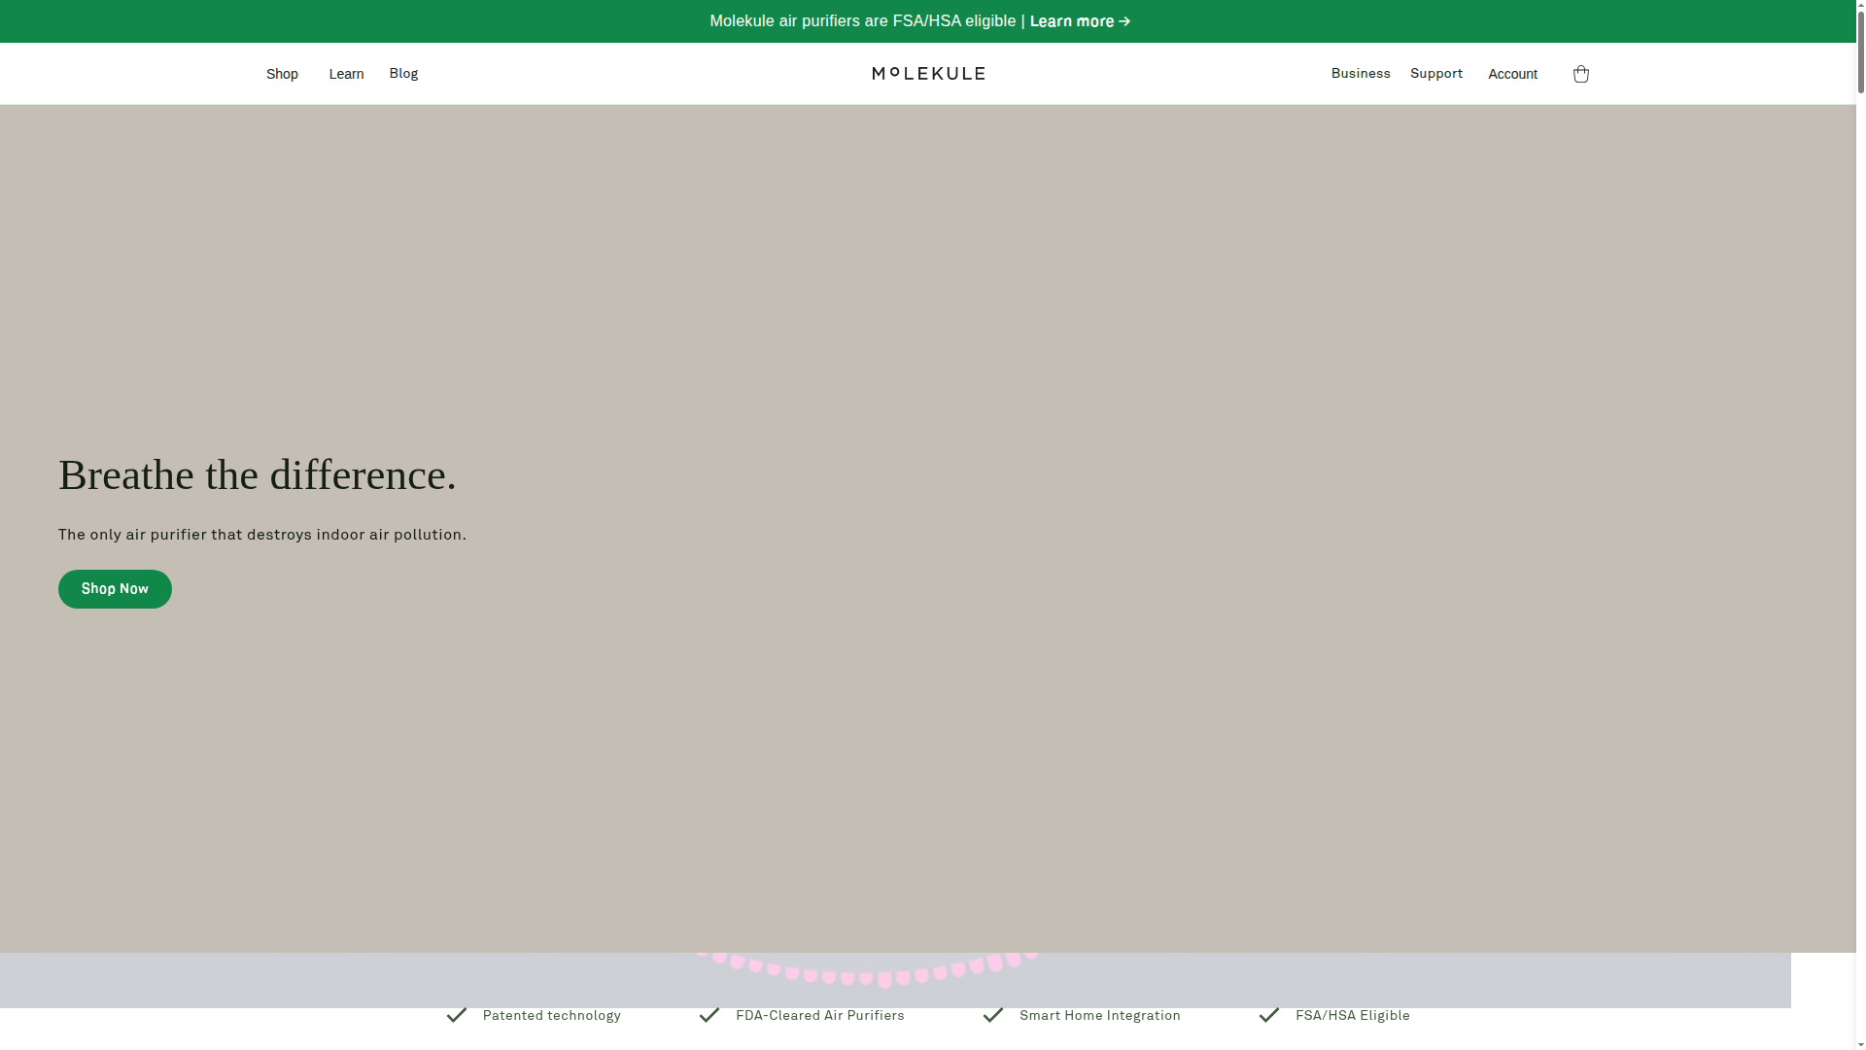
Task: Click the Molekule logo
Action: pyautogui.click(x=926, y=73)
